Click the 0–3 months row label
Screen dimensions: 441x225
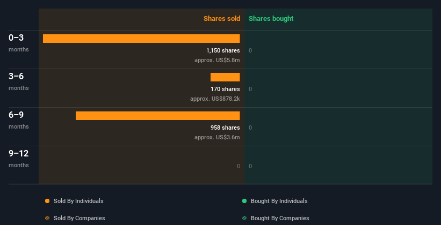coord(19,43)
